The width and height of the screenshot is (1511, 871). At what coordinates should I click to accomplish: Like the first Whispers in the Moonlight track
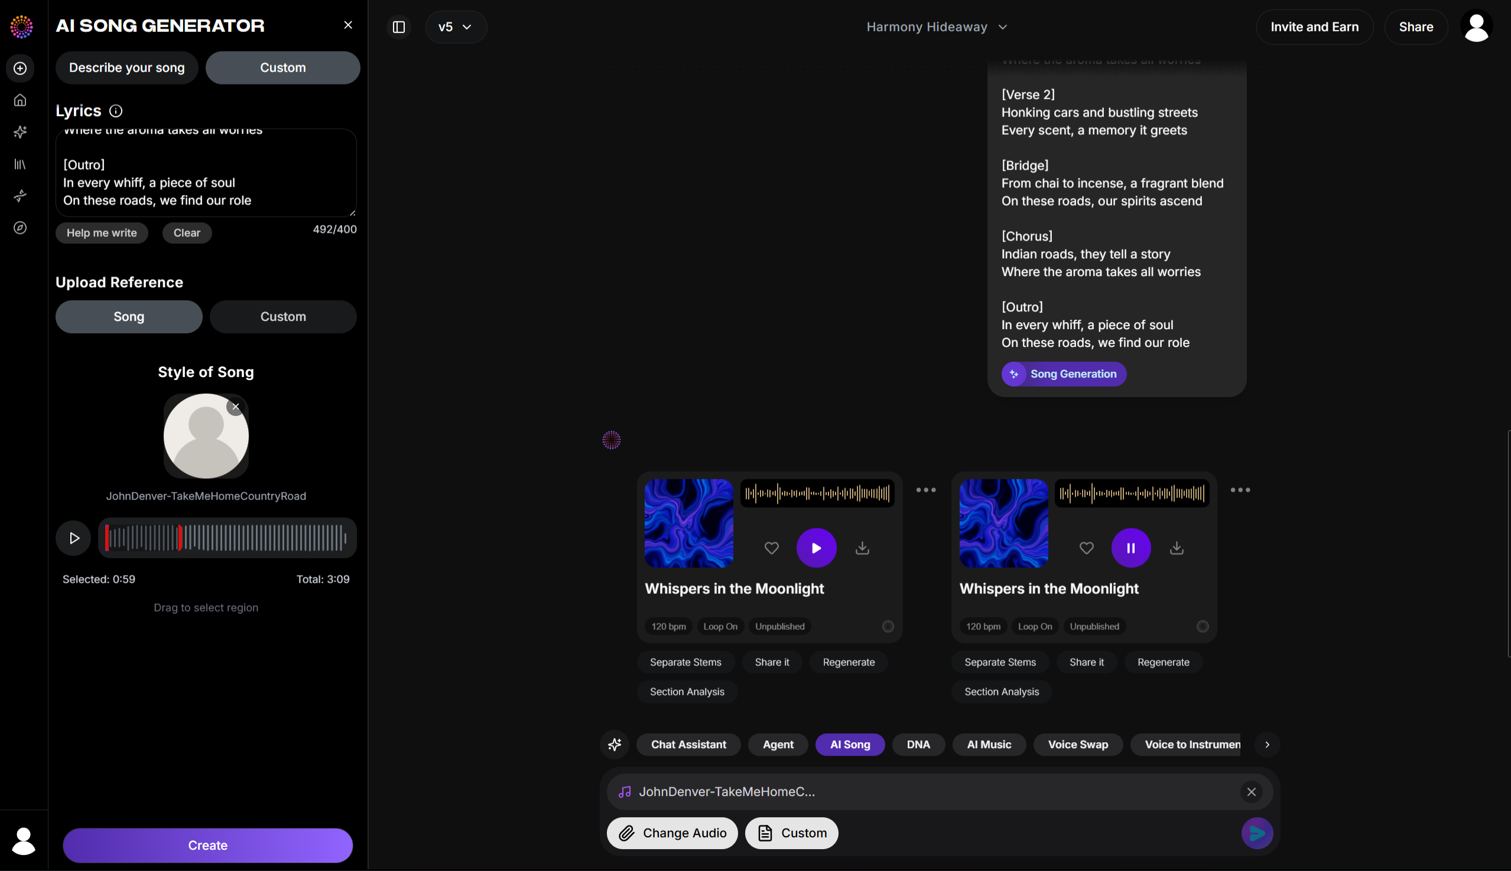pos(771,548)
